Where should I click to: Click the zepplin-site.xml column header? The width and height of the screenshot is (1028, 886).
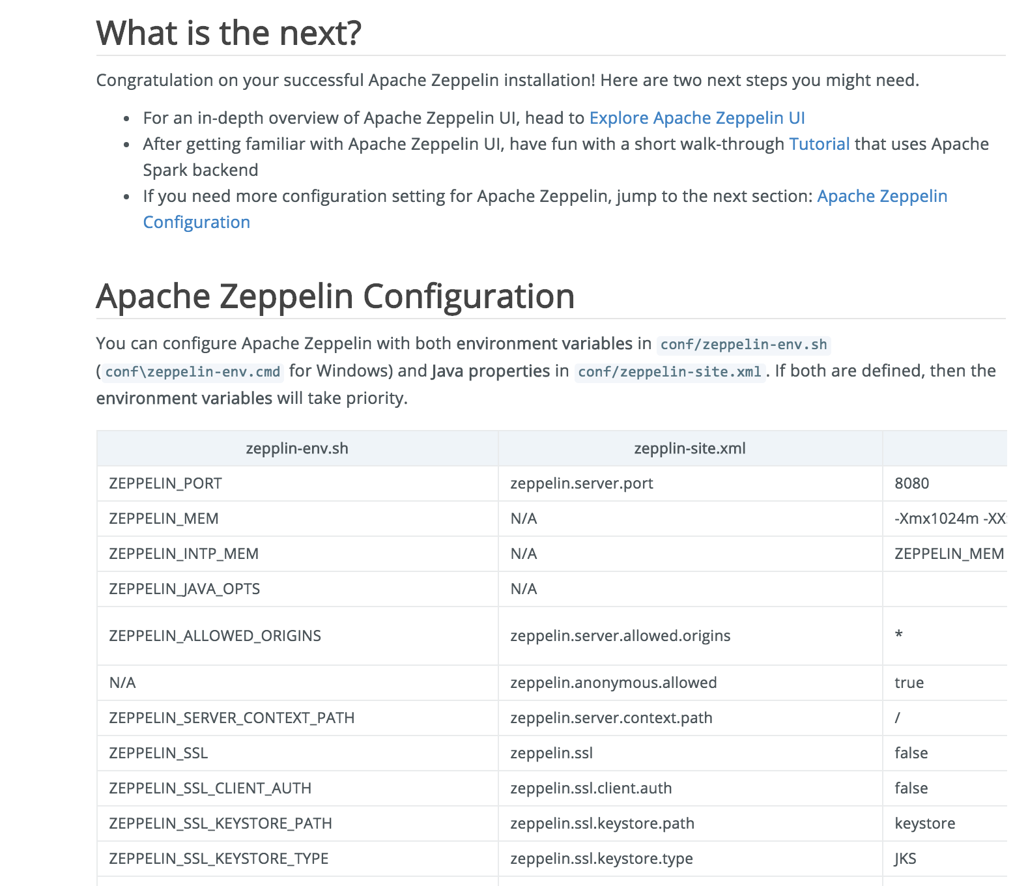(x=689, y=448)
